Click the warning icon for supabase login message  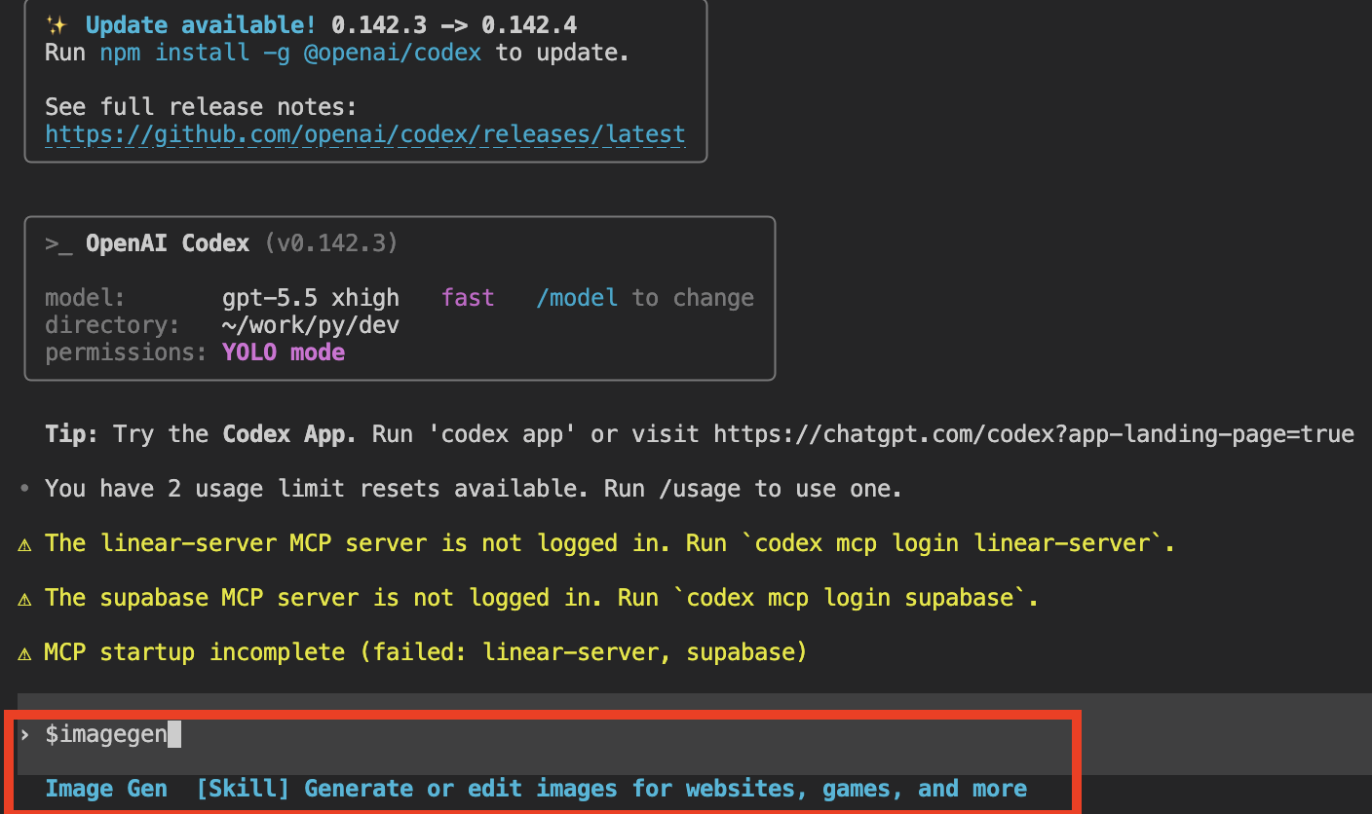click(25, 598)
